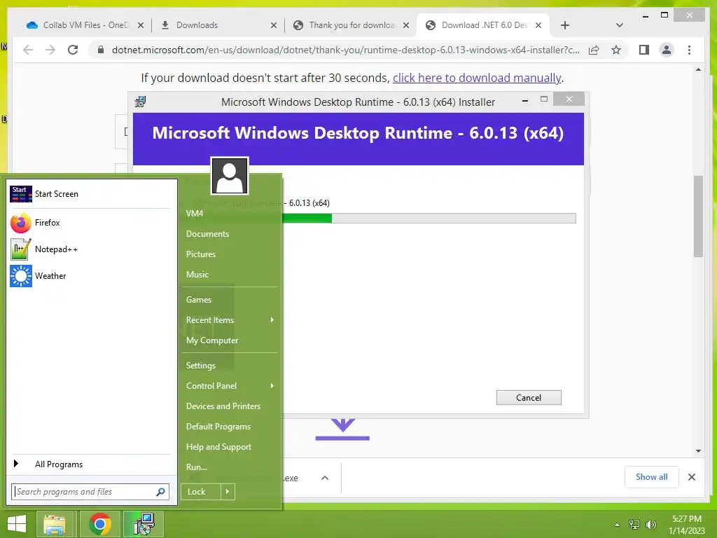
Task: Bookmark this page with the star
Action: click(x=616, y=50)
